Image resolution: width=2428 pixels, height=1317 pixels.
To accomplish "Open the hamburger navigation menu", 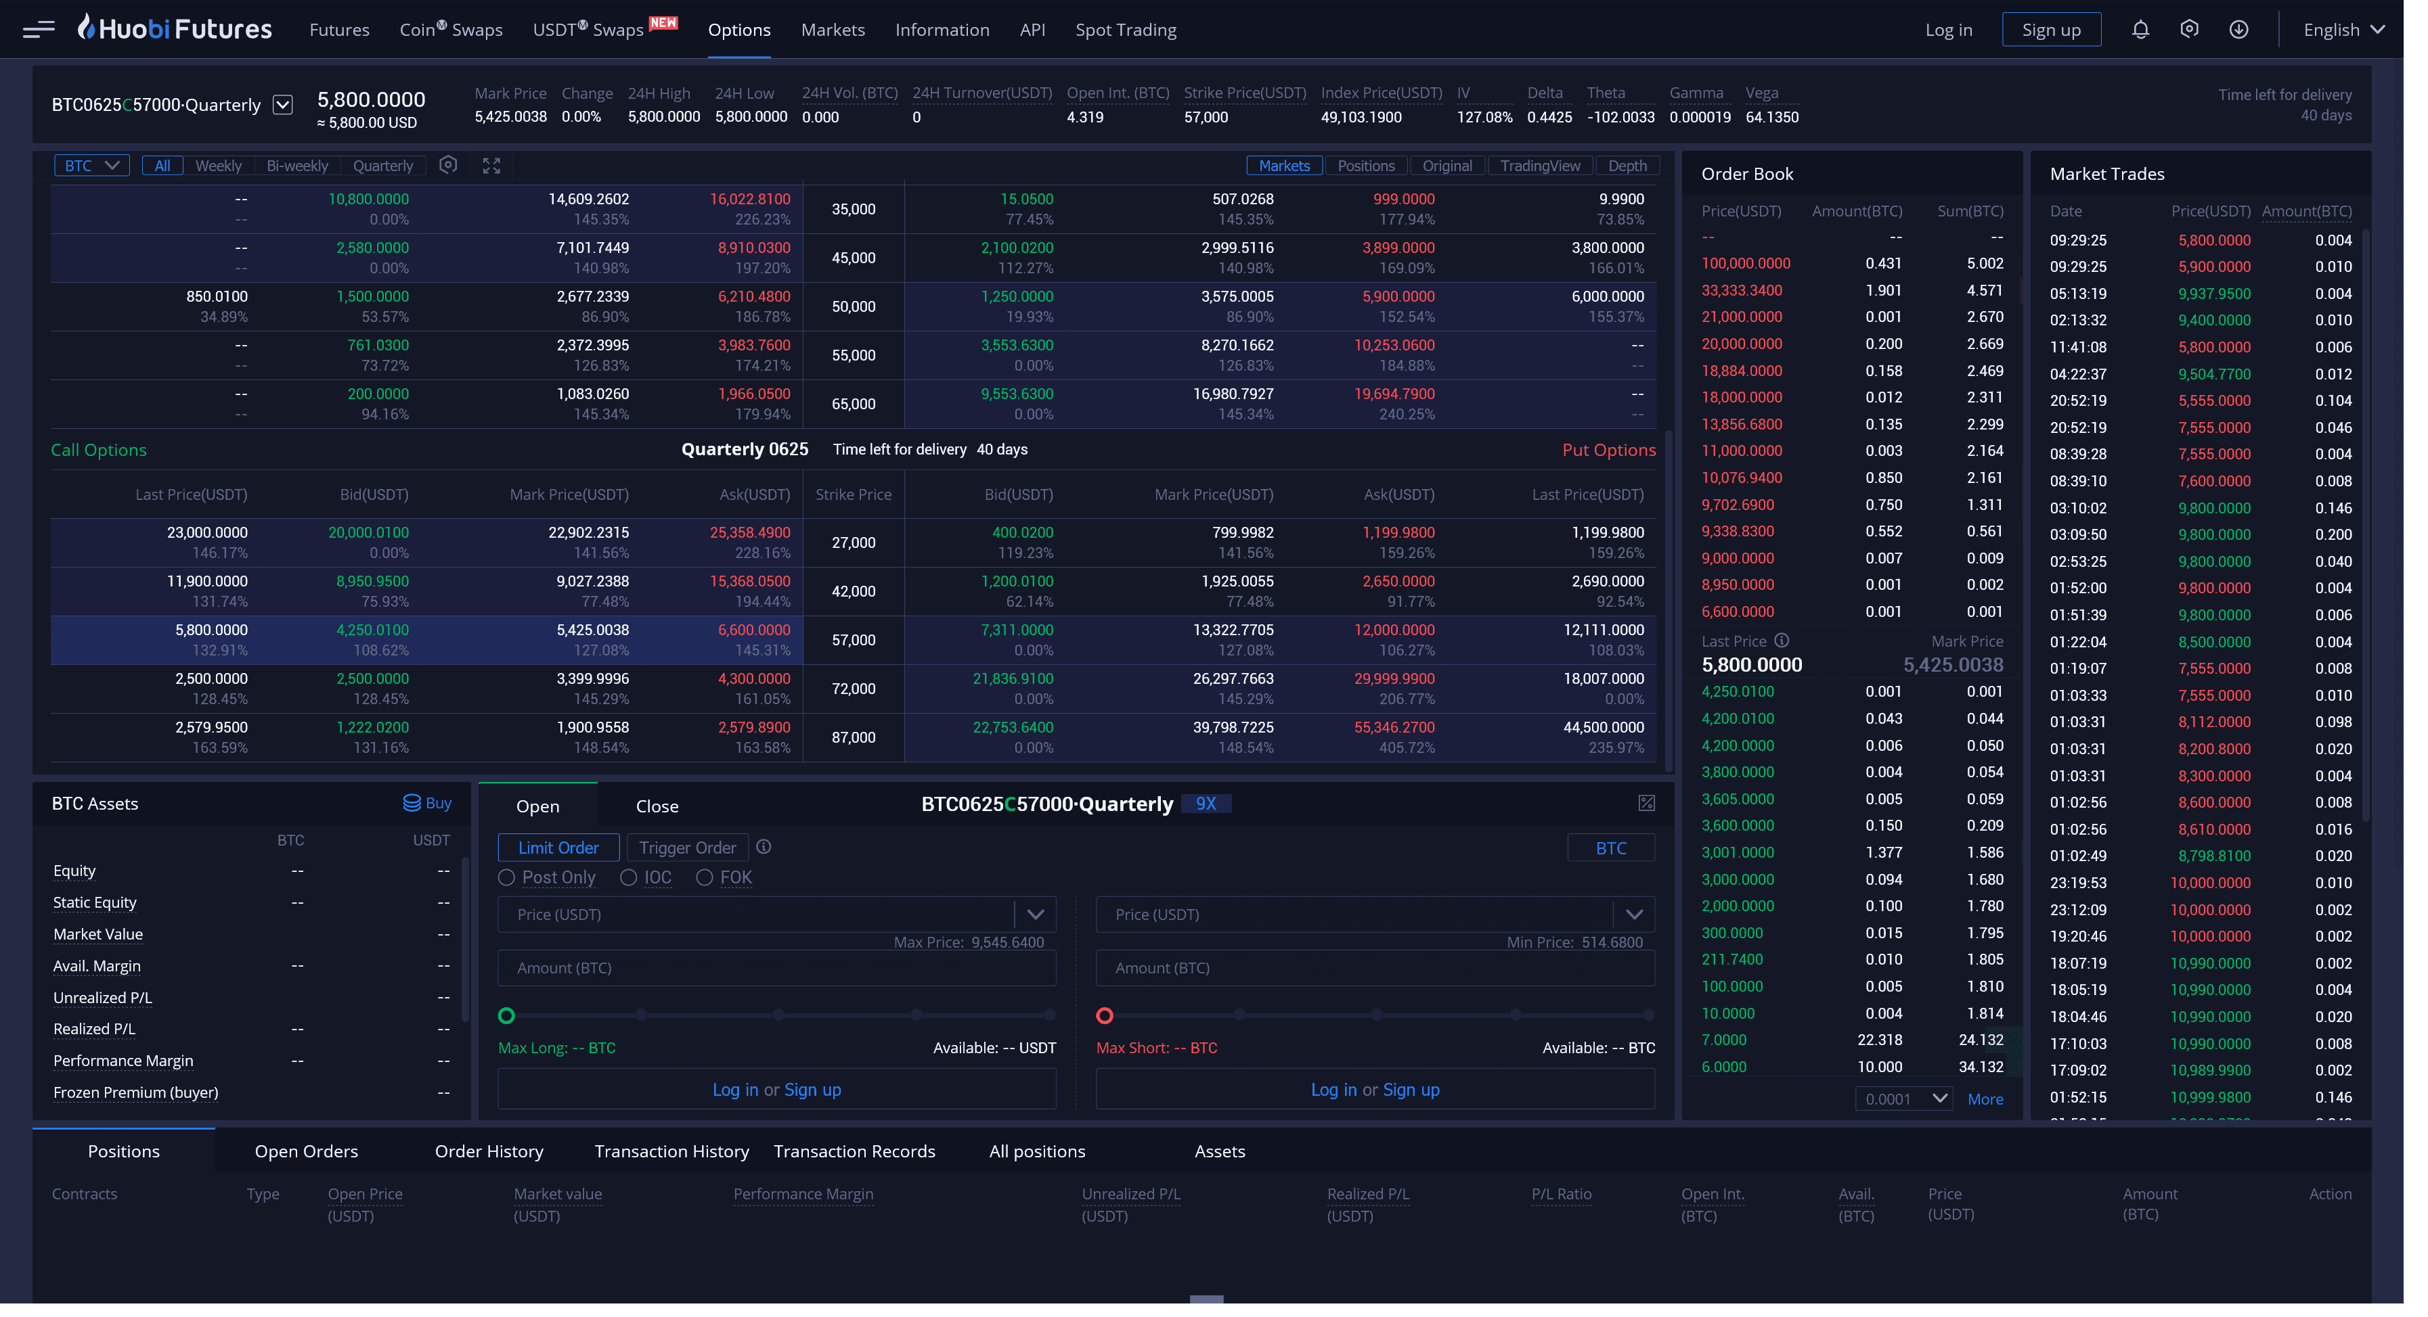I will (39, 29).
